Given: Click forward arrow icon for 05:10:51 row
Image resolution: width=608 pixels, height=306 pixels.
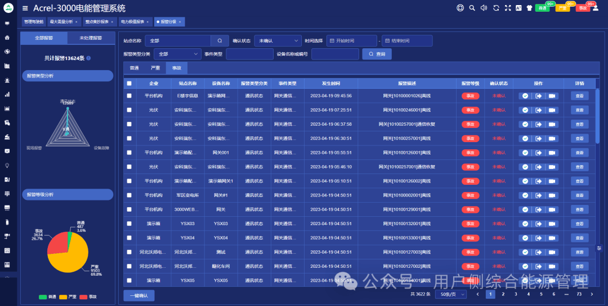Looking at the screenshot, I should point(539,181).
